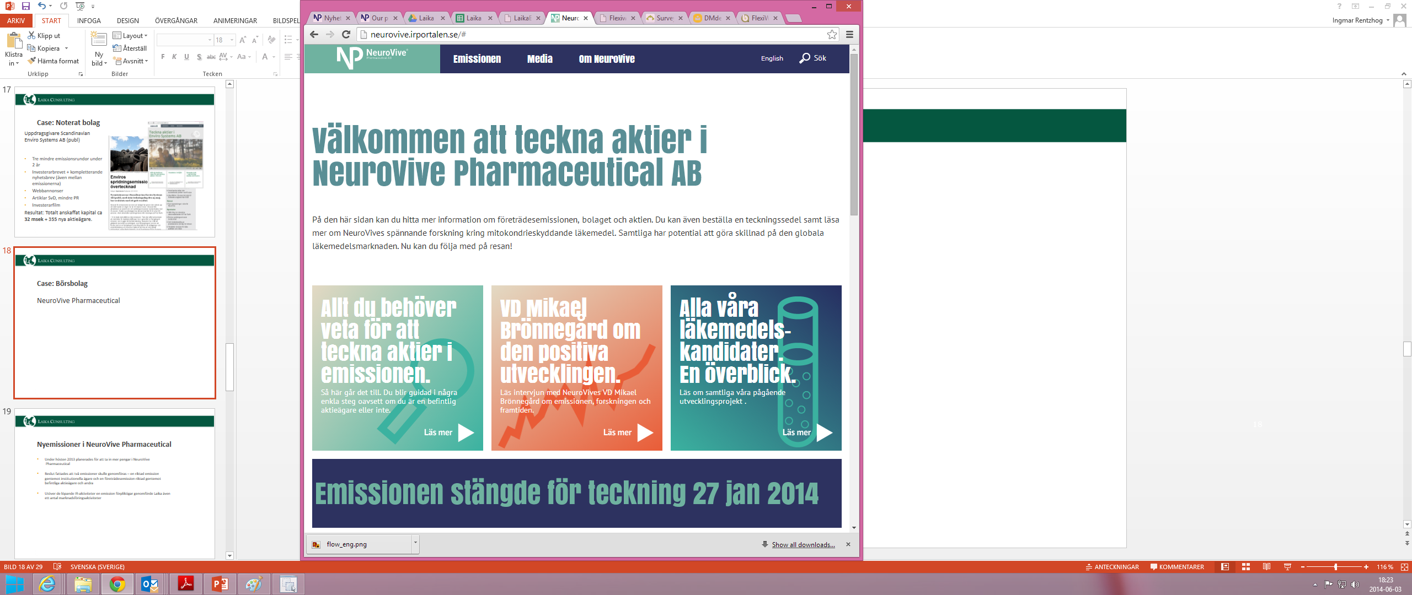This screenshot has height=595, width=1412.
Task: Switch to Slide Sorter view in status bar
Action: pos(1245,567)
